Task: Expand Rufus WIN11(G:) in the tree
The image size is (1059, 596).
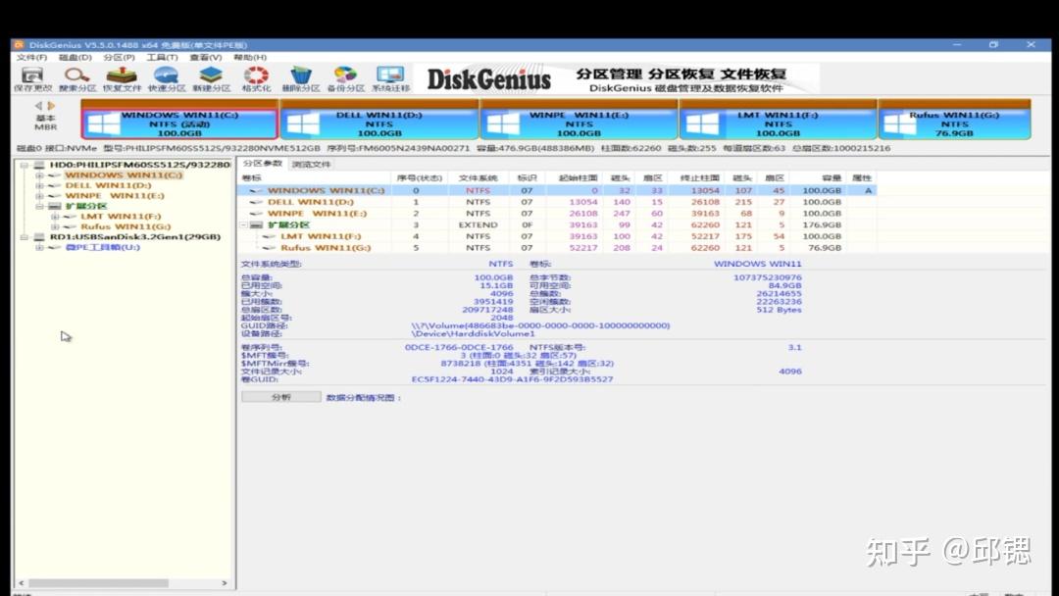Action: tap(55, 226)
